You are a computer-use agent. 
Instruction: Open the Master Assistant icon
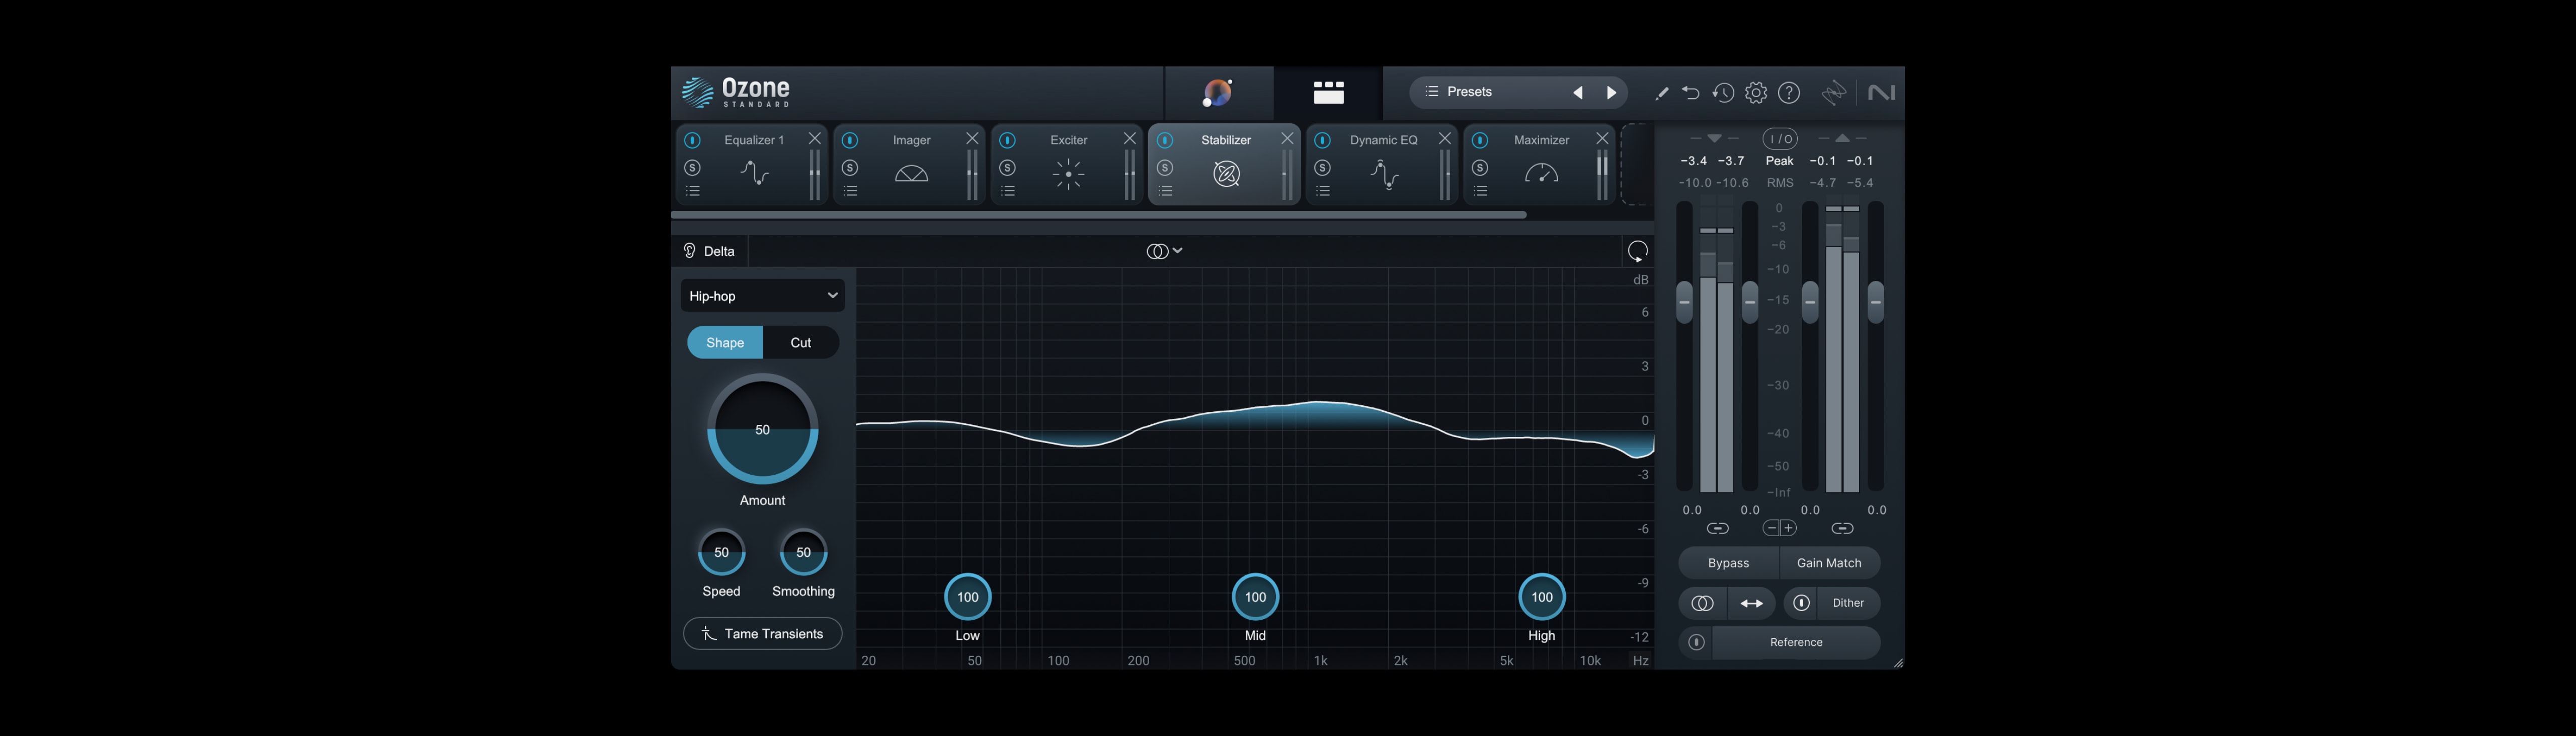(1218, 93)
